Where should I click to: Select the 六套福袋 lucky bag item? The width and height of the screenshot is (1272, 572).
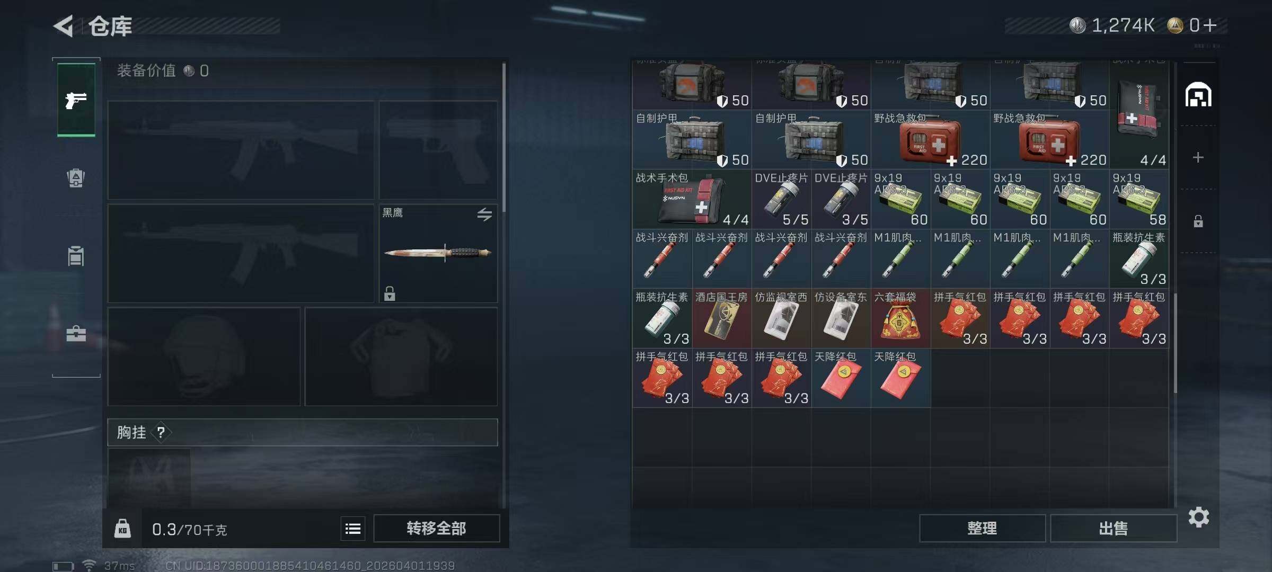900,318
